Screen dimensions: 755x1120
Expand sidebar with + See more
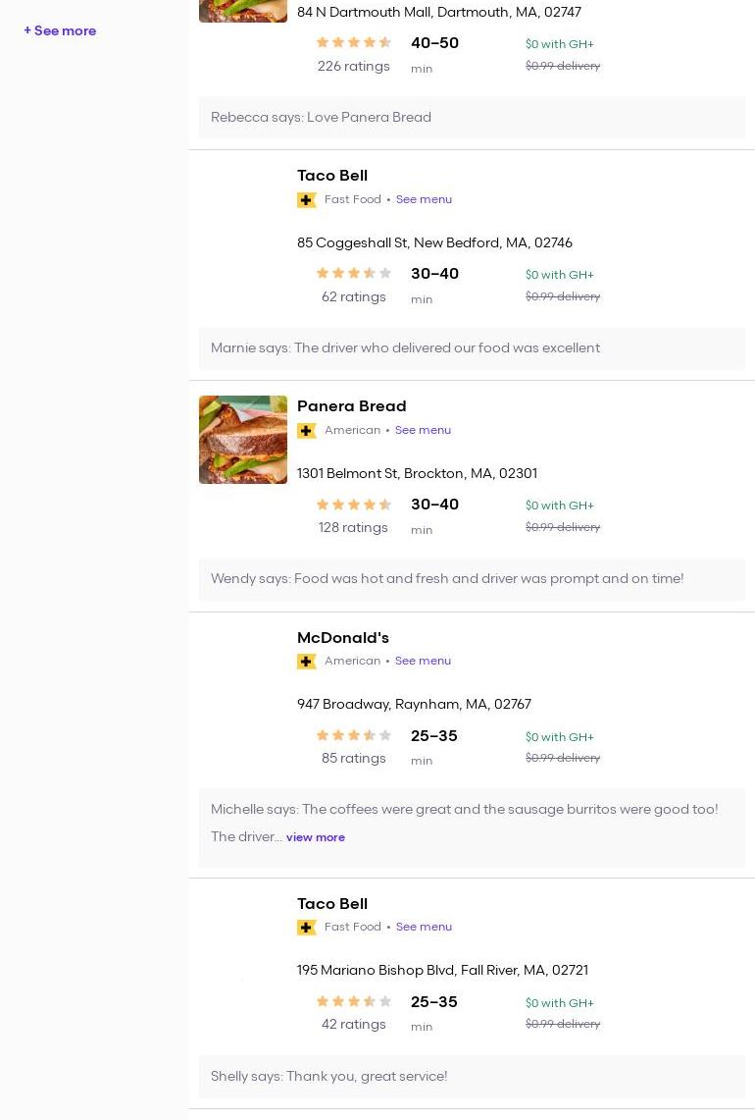(x=60, y=30)
